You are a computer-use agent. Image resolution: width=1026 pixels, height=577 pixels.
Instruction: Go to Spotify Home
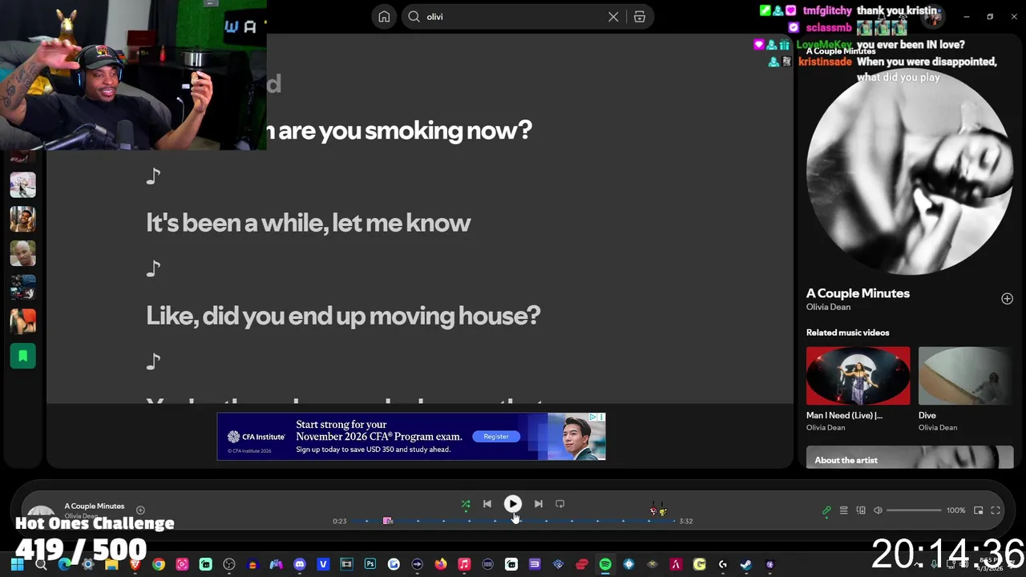[384, 17]
